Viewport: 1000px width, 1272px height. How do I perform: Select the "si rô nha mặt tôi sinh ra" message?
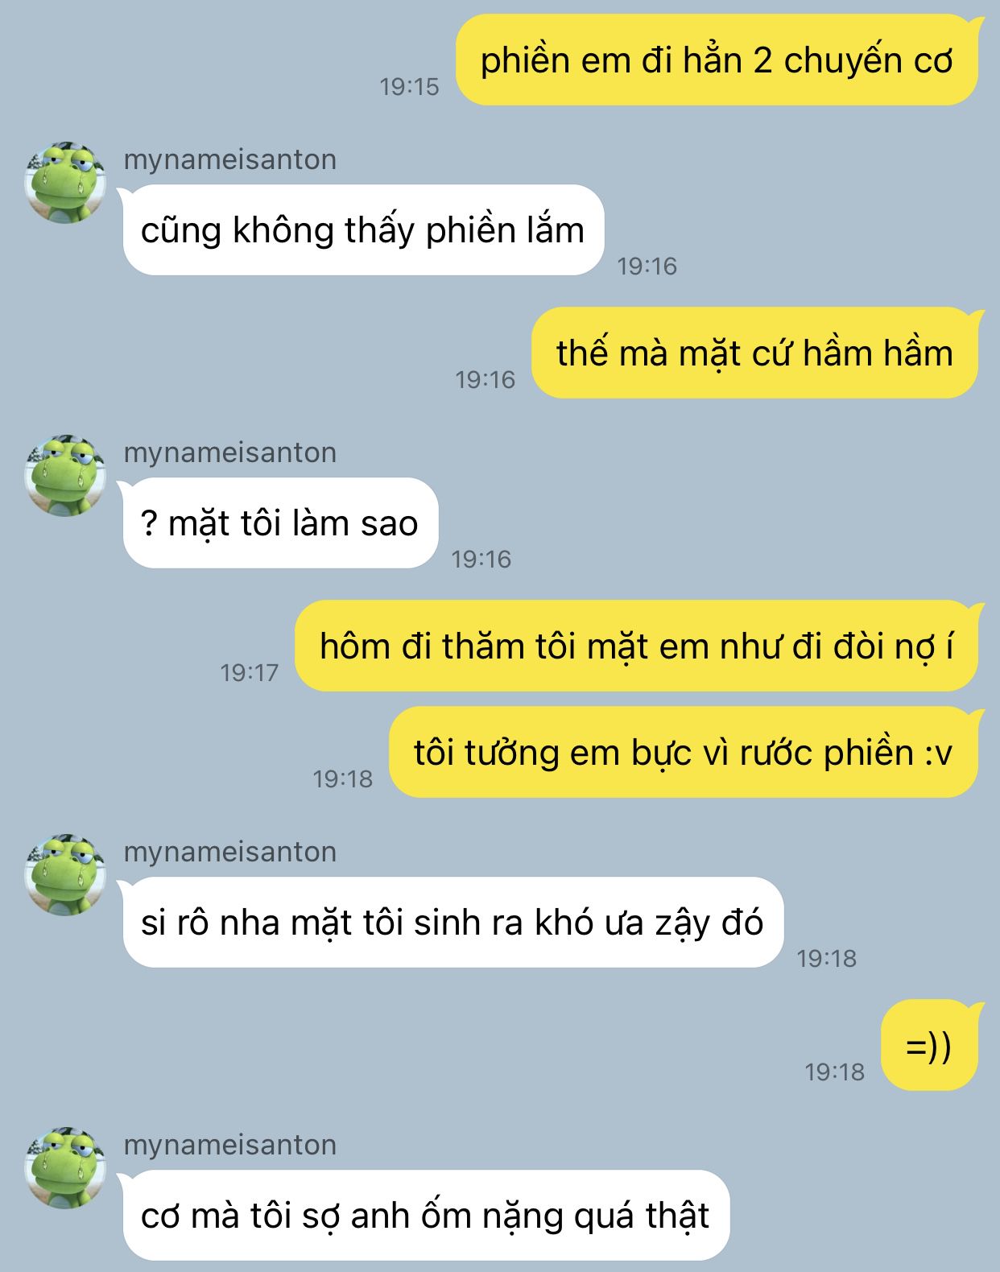point(452,923)
